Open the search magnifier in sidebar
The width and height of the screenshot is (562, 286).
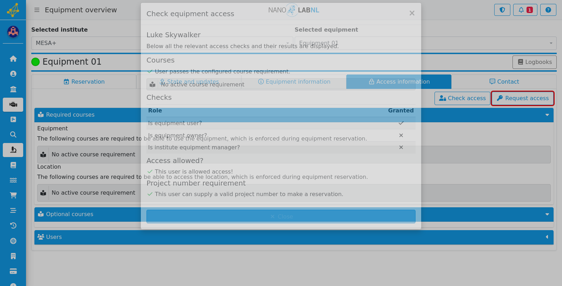tap(13, 135)
